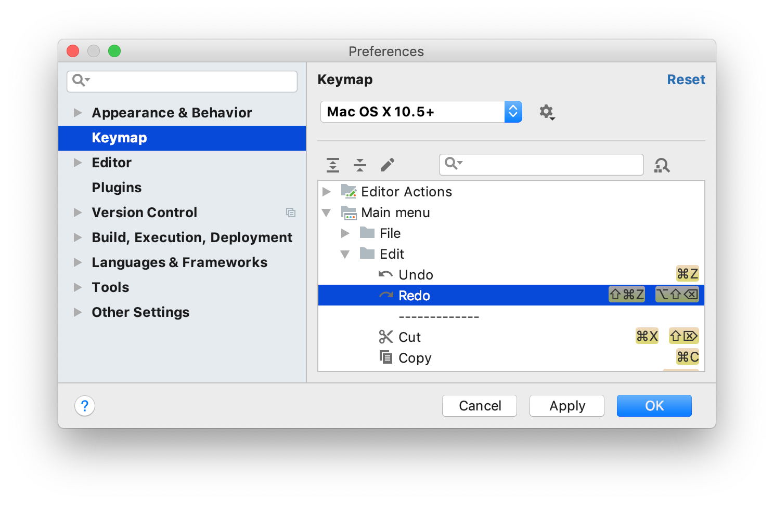Viewport: 774px width, 505px height.
Task: Expand Version Control section
Action: coord(78,212)
